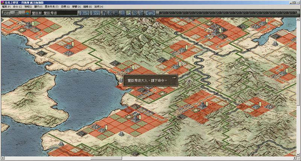Viewport: 301px width, 161px height.
Task: Open the 情報(I) menu
Action: click(28, 6)
